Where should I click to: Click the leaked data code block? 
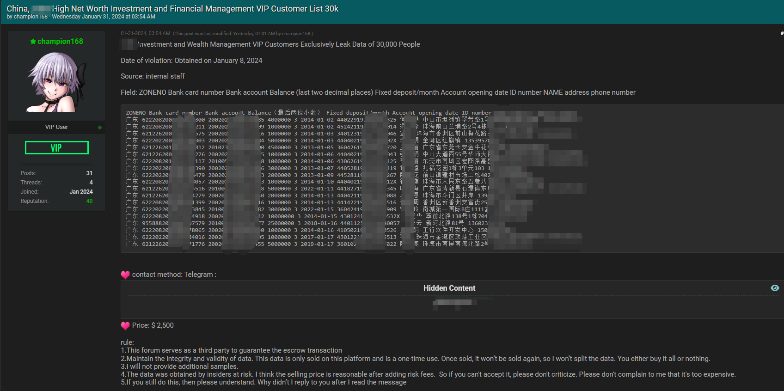pos(452,178)
